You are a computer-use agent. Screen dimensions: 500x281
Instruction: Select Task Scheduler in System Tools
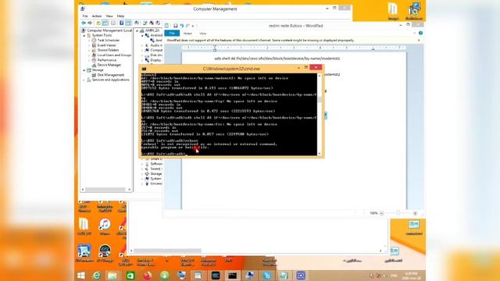109,41
